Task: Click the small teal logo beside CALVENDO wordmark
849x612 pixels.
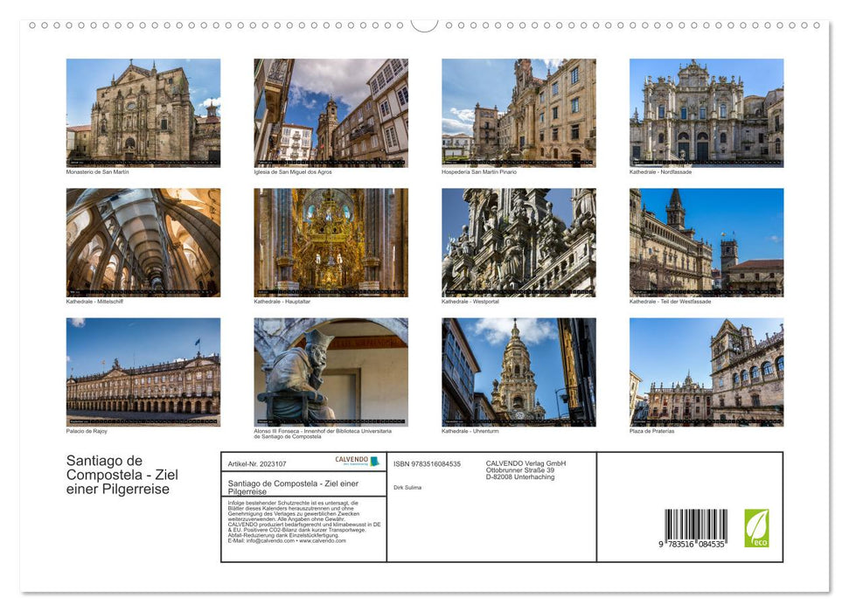Action: click(x=372, y=462)
